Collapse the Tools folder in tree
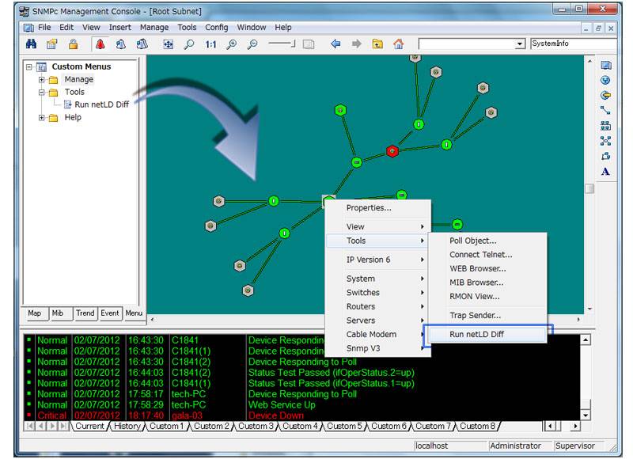Image resolution: width=633 pixels, height=459 pixels. 41,93
